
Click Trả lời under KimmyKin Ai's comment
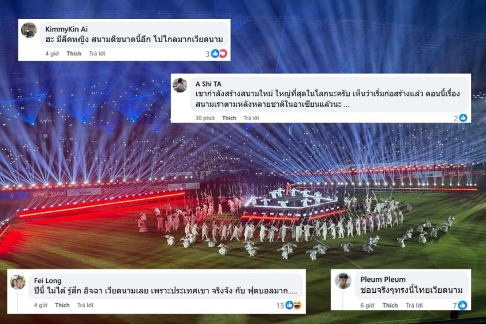pos(98,54)
